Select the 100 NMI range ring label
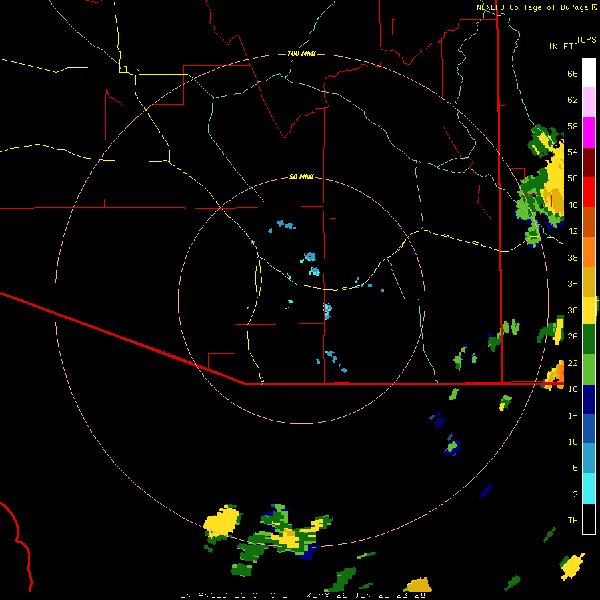 tap(301, 53)
